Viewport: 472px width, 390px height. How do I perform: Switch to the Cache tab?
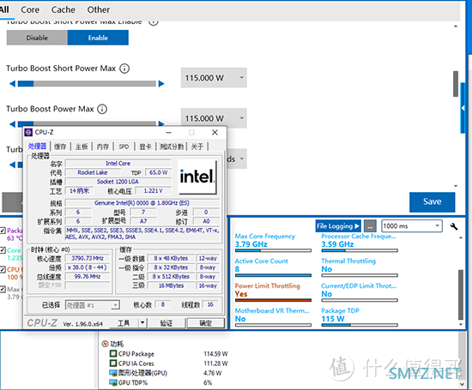(64, 10)
